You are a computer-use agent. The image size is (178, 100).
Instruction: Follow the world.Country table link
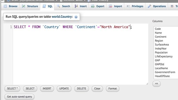point(62,17)
